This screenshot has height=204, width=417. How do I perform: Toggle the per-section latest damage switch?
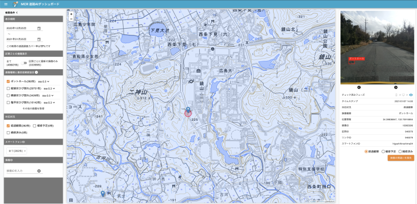24,63
